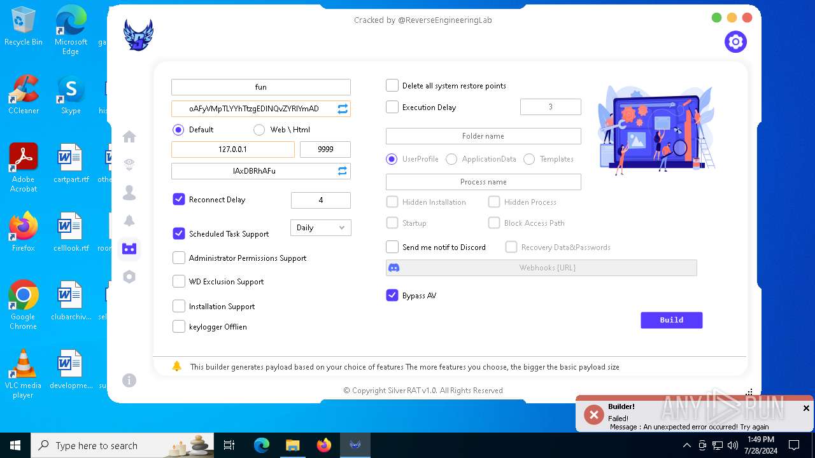Click the Windows taskbar search box
The width and height of the screenshot is (815, 458).
point(124,445)
